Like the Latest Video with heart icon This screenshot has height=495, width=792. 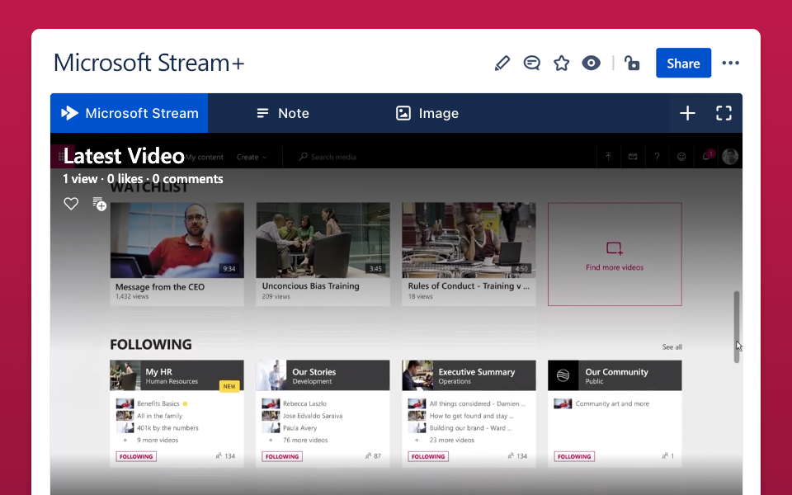pyautogui.click(x=71, y=204)
